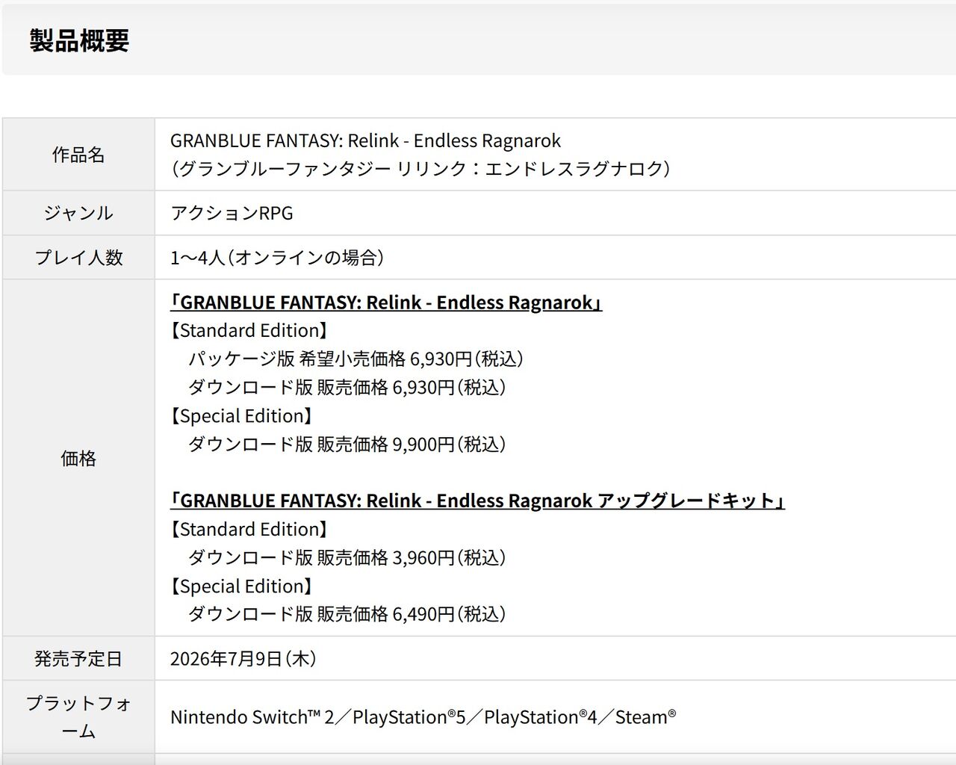Click the Nintendo Switch 2 platform text

point(252,717)
